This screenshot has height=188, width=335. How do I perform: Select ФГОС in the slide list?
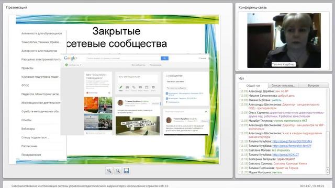coord(25,85)
